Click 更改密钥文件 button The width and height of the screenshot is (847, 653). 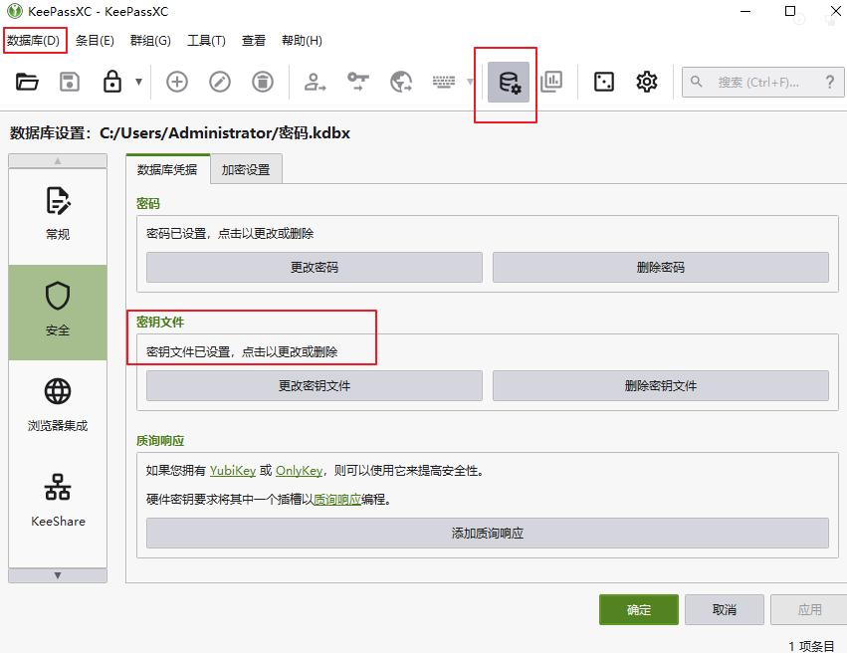315,385
